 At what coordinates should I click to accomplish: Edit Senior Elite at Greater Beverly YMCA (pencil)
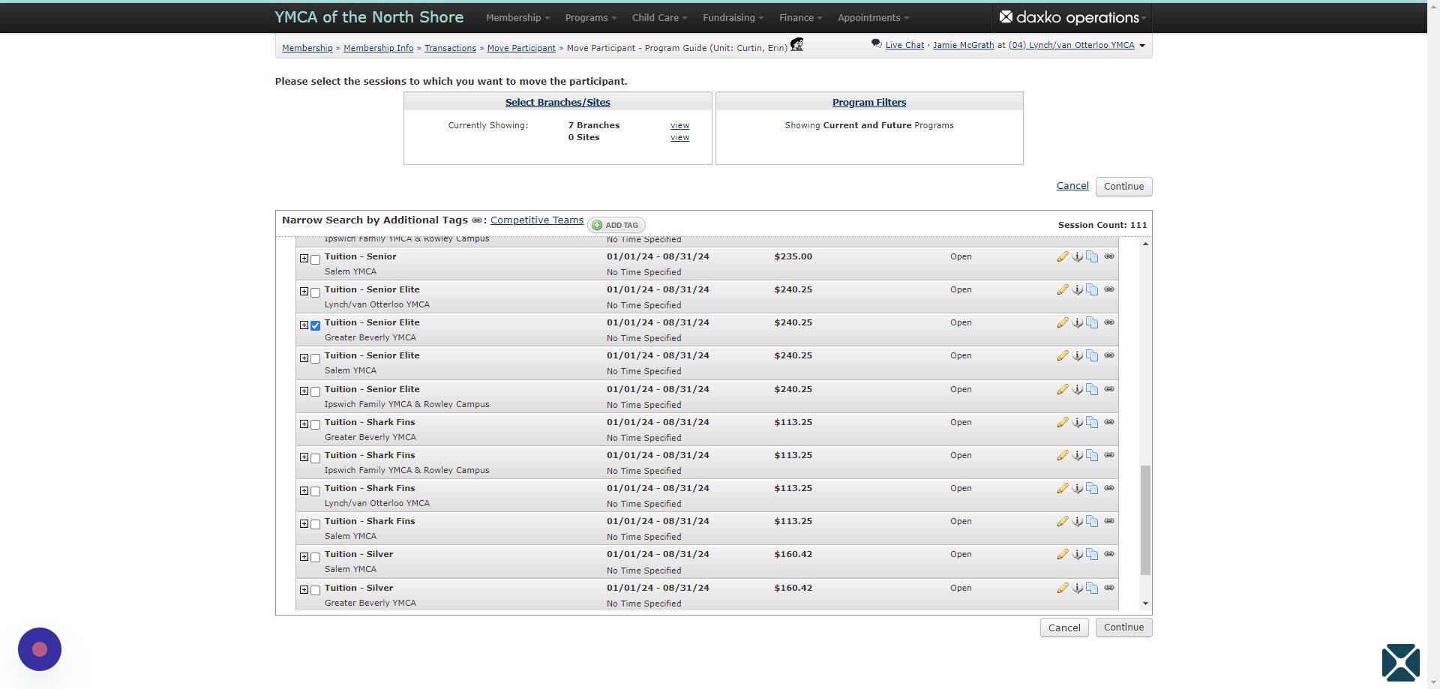(x=1063, y=322)
